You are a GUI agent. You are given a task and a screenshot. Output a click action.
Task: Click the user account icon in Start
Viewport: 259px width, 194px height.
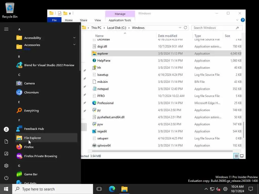click(x=6, y=129)
